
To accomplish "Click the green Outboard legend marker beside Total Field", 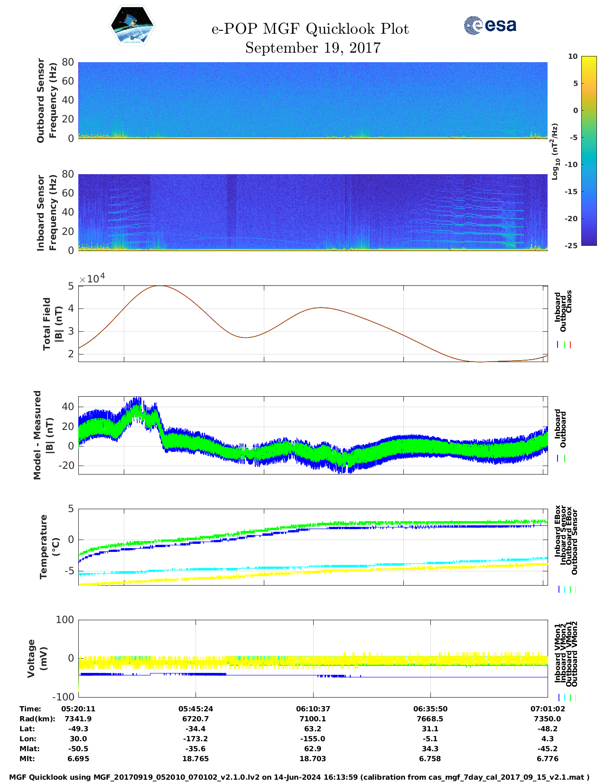I will (564, 345).
